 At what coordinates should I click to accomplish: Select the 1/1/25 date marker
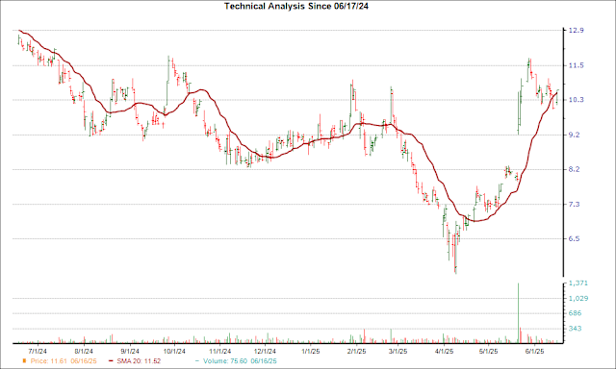click(311, 352)
